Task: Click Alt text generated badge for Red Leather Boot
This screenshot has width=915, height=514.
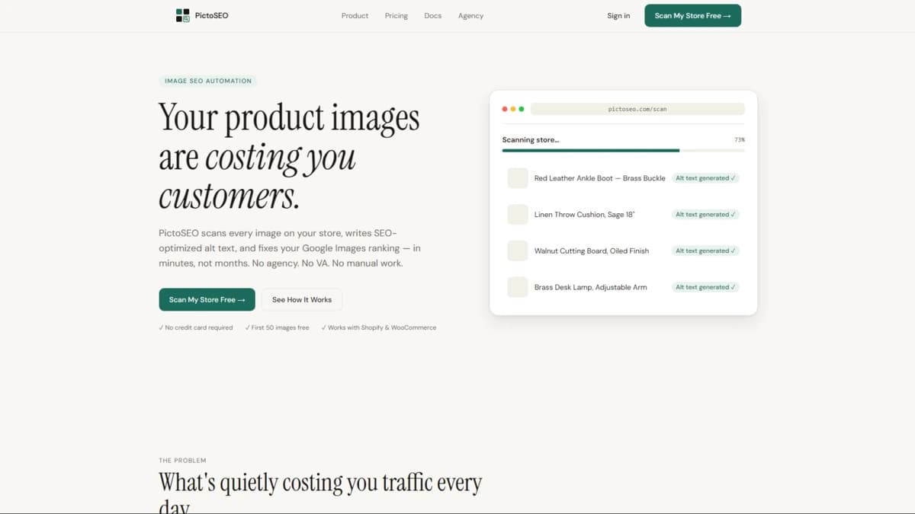Action: [705, 178]
